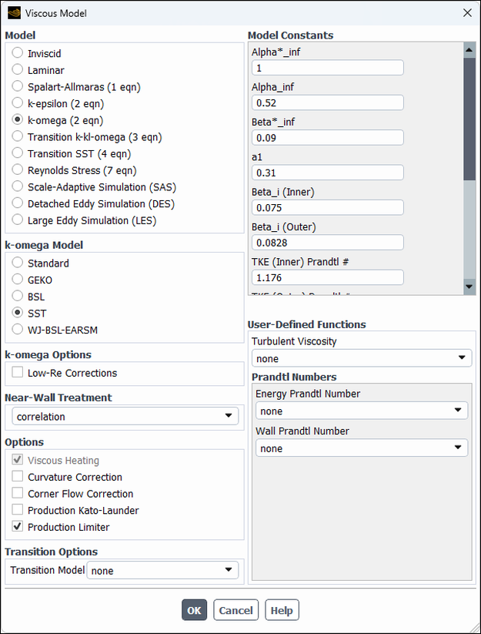This screenshot has height=634, width=481.
Task: Select the Laminar model radio button
Action: click(x=18, y=70)
